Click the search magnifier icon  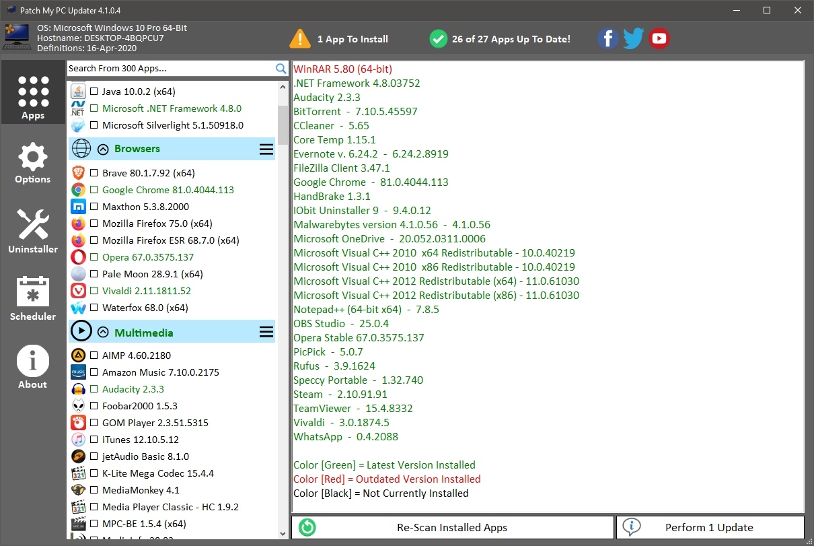pyautogui.click(x=281, y=69)
